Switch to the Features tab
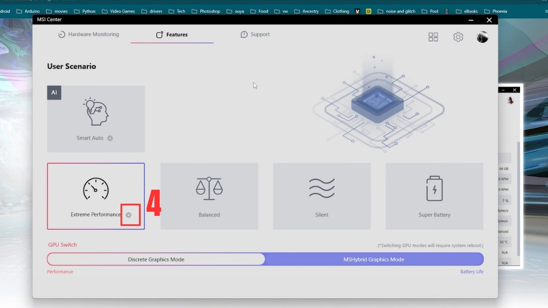 click(172, 35)
